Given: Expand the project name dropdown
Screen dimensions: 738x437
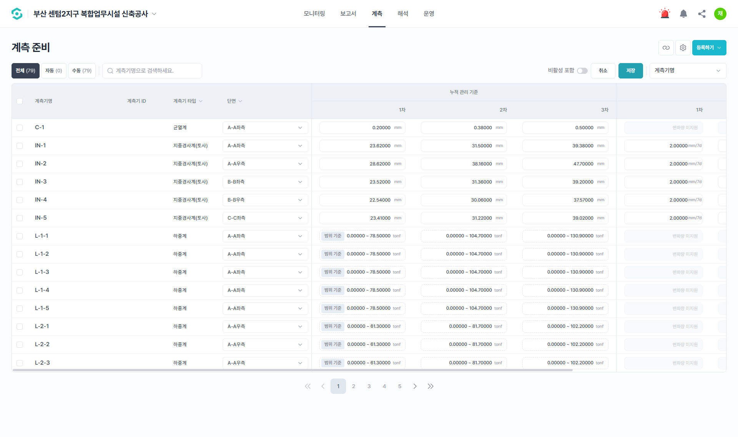Looking at the screenshot, I should coord(154,14).
